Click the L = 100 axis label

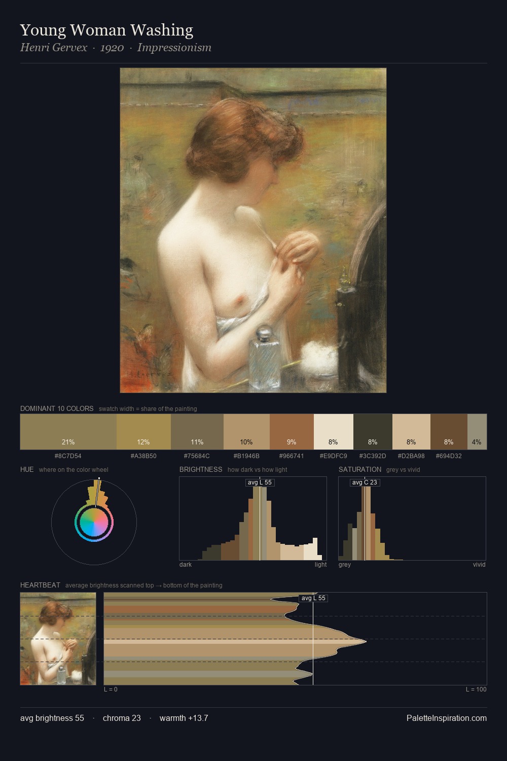(476, 689)
